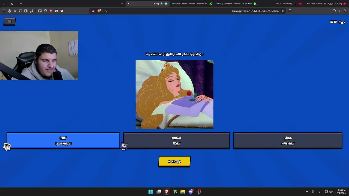The width and height of the screenshot is (349, 196).
Task: Switch to the NFO YouTube tab
Action: pyautogui.click(x=288, y=4)
